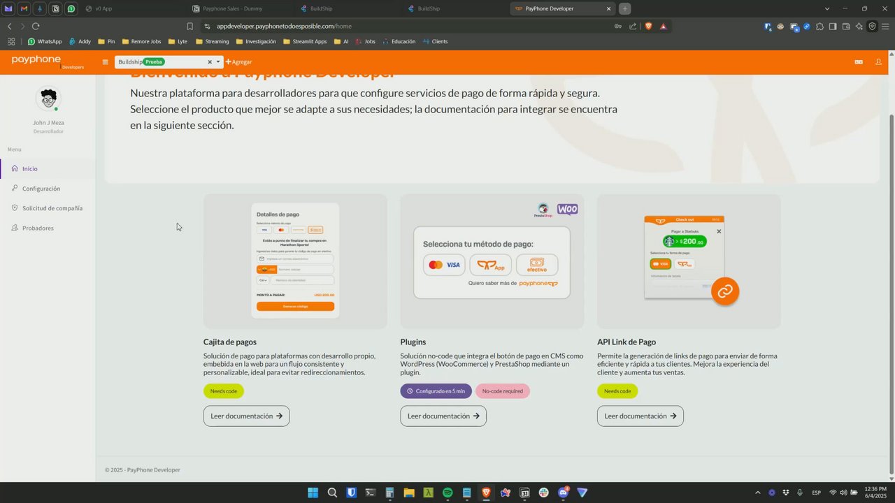Open the Buildship application dropdown arrow
Image resolution: width=895 pixels, height=503 pixels.
(218, 61)
